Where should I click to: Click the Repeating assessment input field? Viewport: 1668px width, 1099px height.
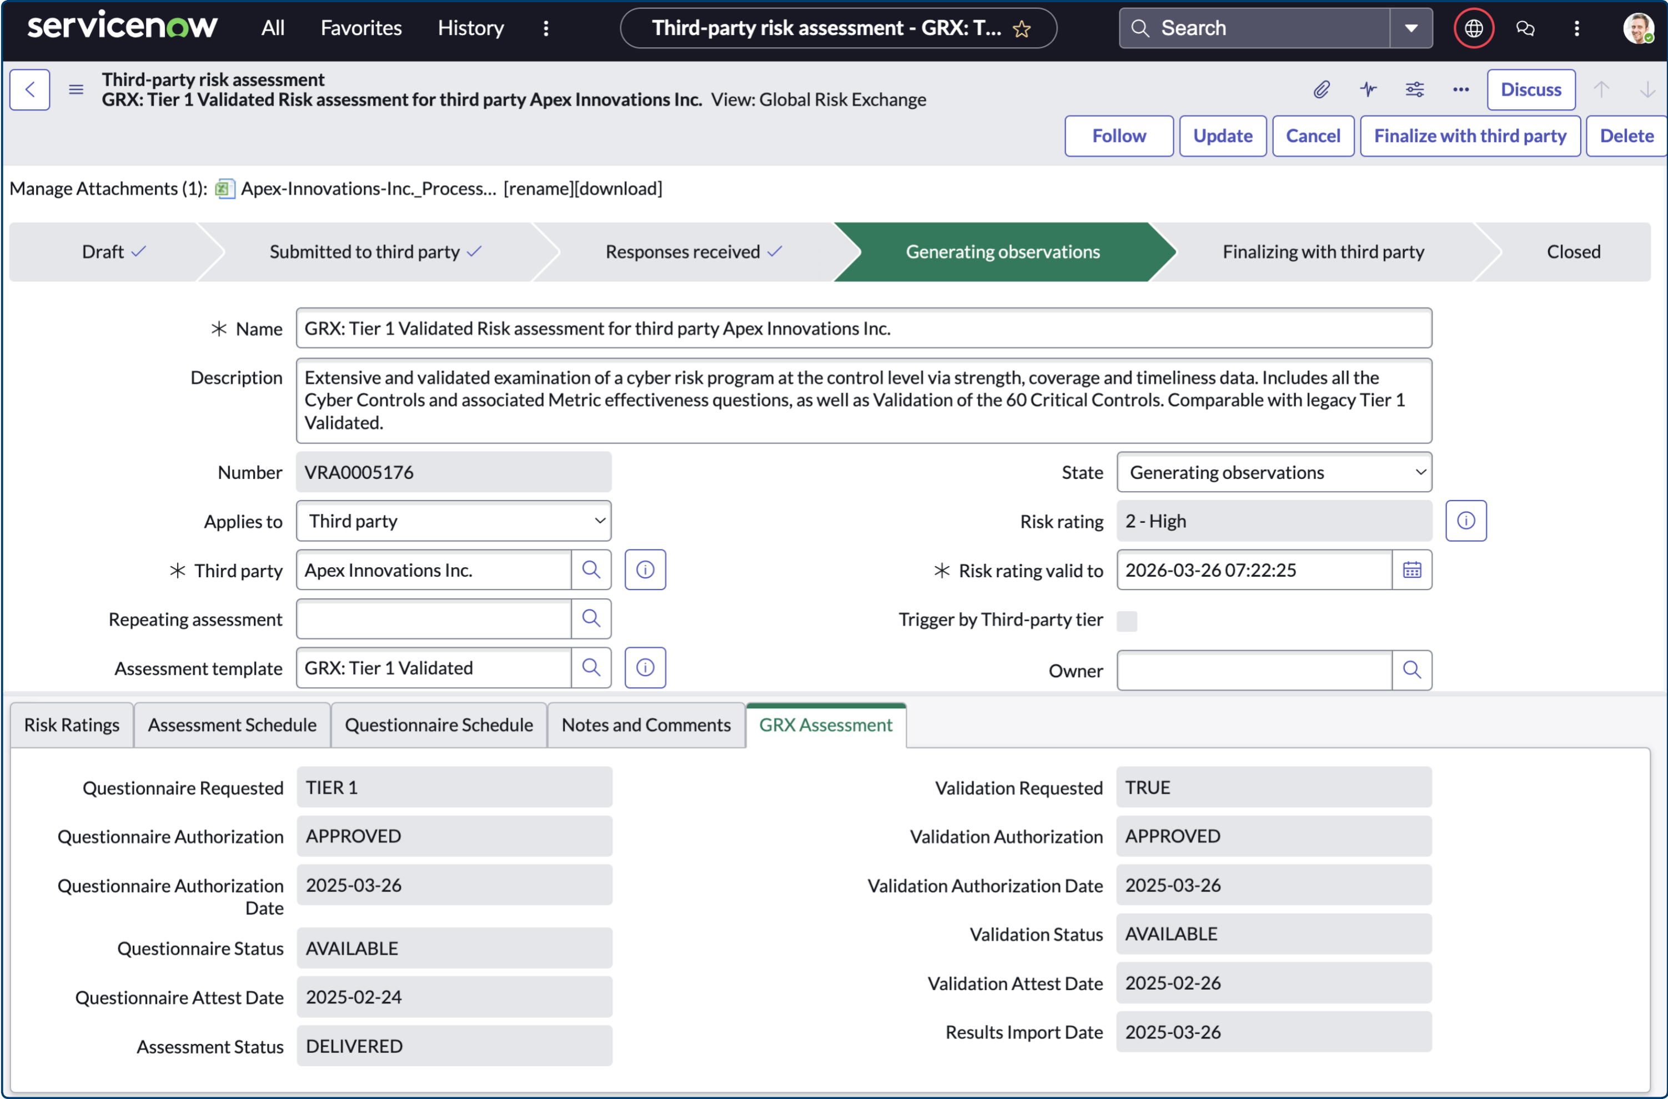[434, 619]
